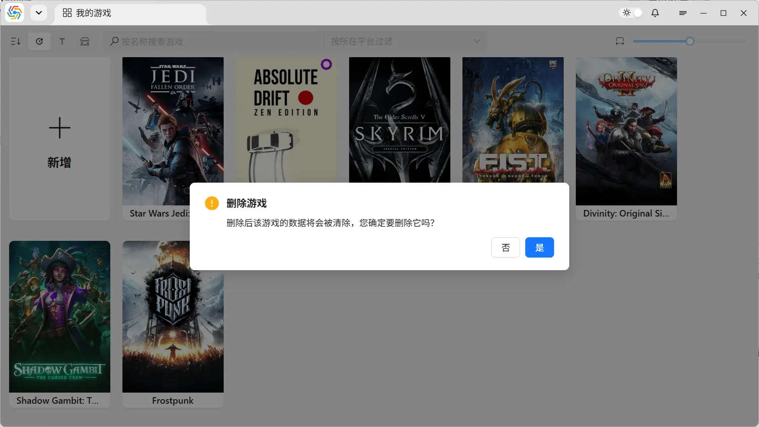Screen dimensions: 759x427
Task: Confirm deletion with the 是 button
Action: (539, 247)
